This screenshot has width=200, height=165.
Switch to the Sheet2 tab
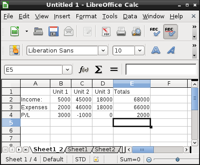click(x=105, y=149)
